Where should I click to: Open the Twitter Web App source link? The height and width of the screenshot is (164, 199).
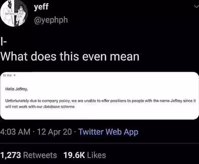point(108,132)
